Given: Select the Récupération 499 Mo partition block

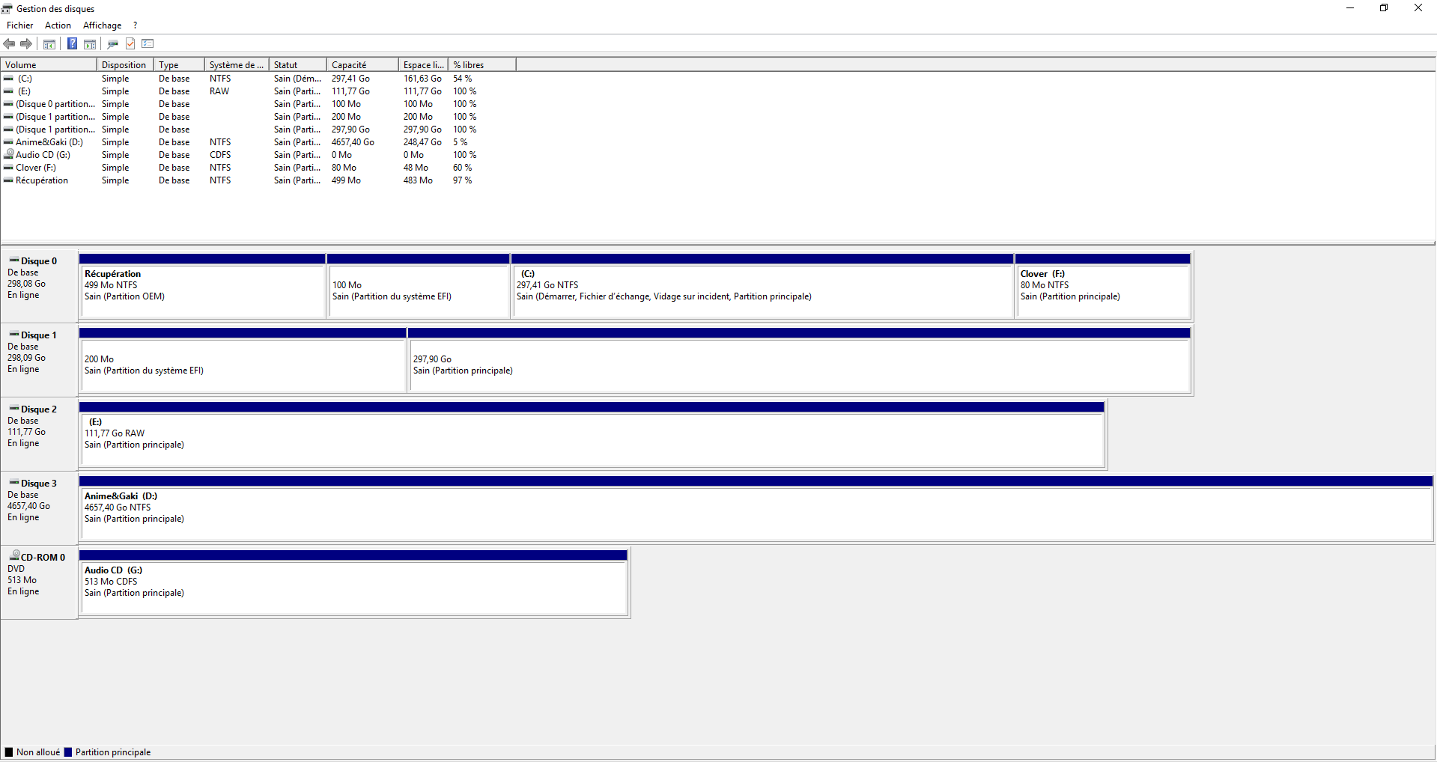Looking at the screenshot, I should 202,286.
